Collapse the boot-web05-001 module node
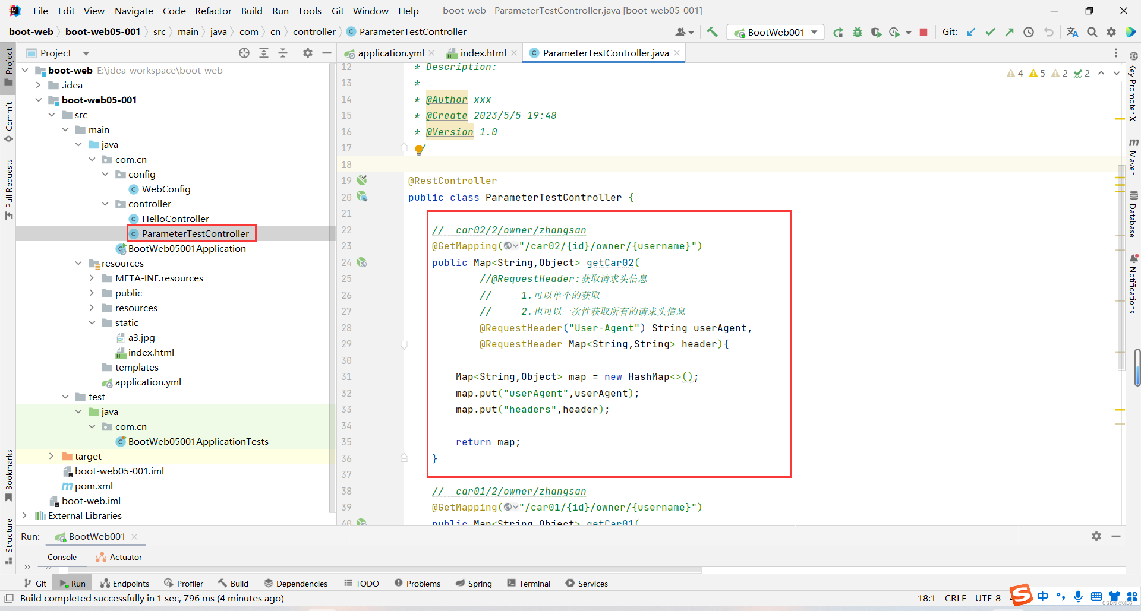 (38, 100)
